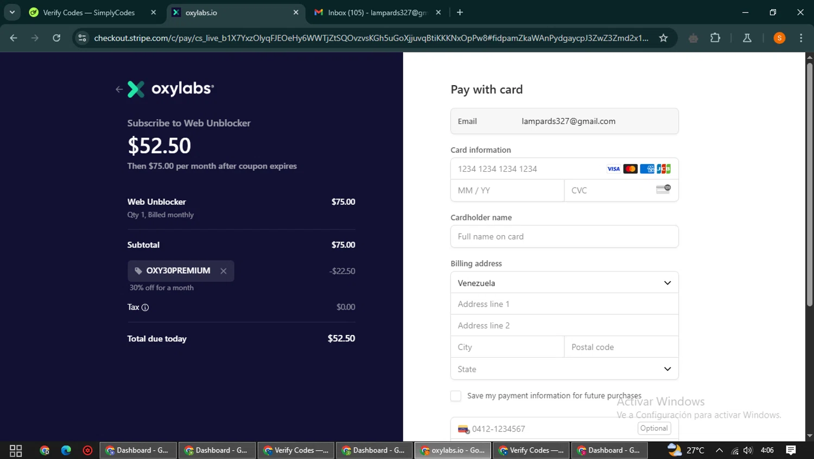
Task: Click the page vertical scrollbar
Action: point(810,184)
